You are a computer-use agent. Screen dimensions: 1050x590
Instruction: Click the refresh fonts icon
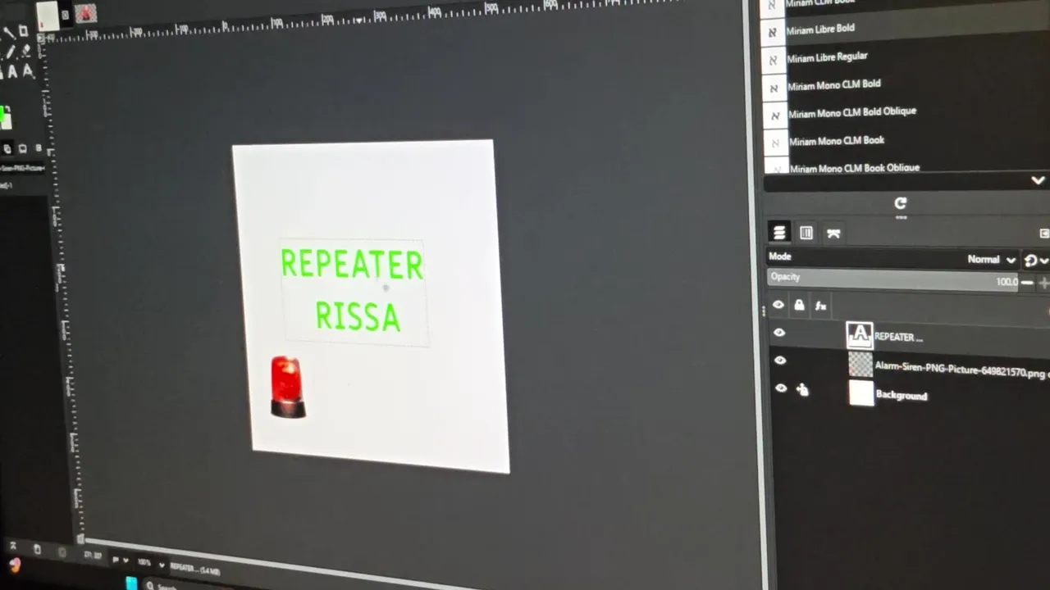(x=901, y=203)
